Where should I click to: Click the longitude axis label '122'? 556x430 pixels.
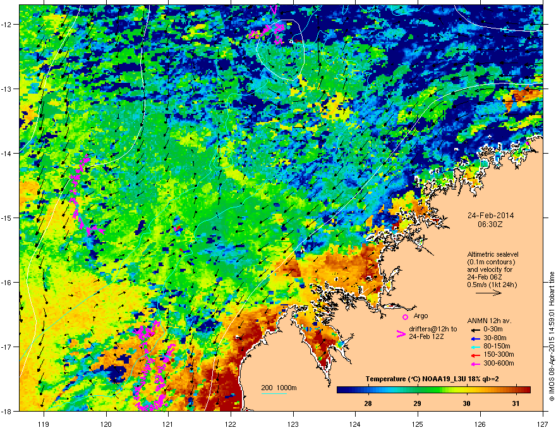(x=231, y=424)
